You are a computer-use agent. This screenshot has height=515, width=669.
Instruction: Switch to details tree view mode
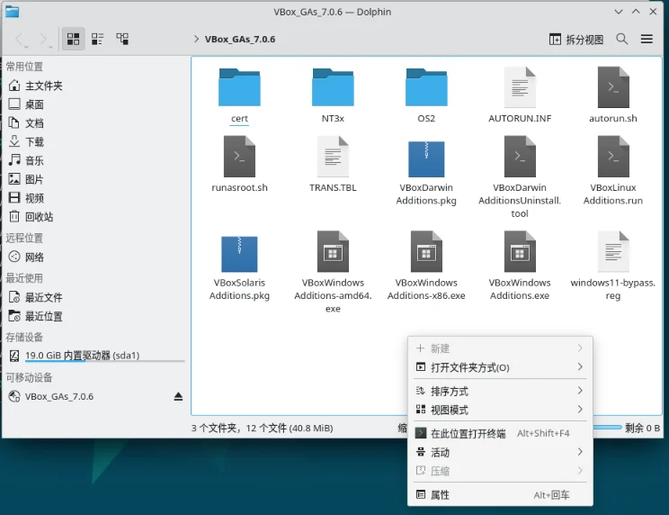122,40
